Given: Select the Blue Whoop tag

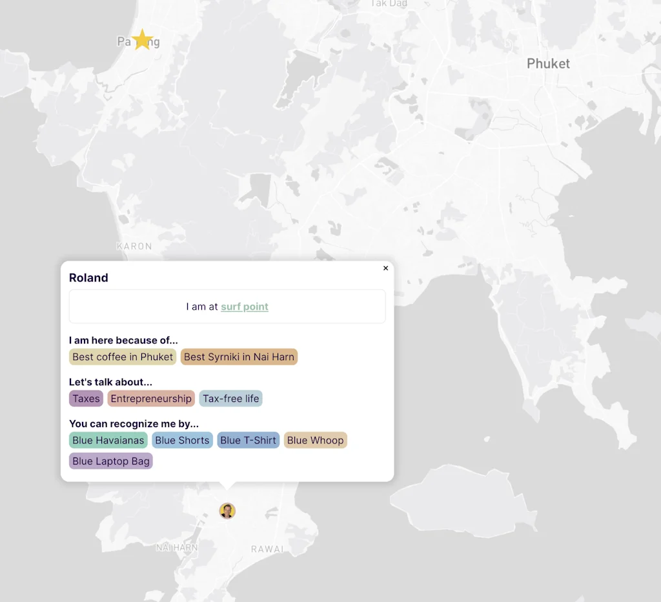Looking at the screenshot, I should point(315,441).
